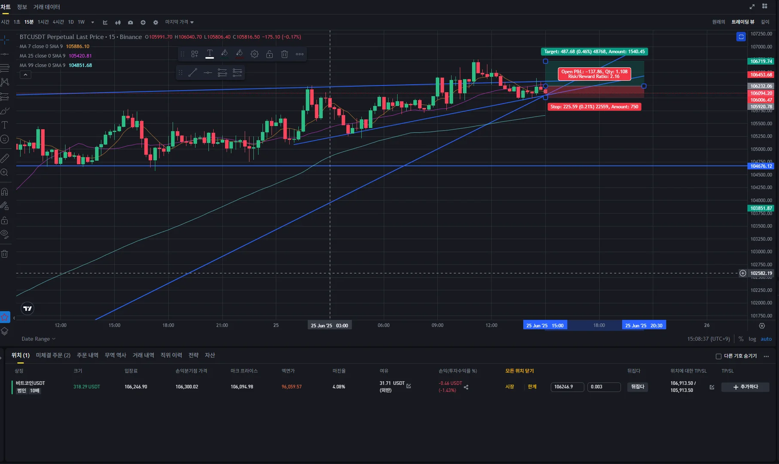Check the hide other symbols checkbox
This screenshot has height=464, width=779.
(718, 356)
